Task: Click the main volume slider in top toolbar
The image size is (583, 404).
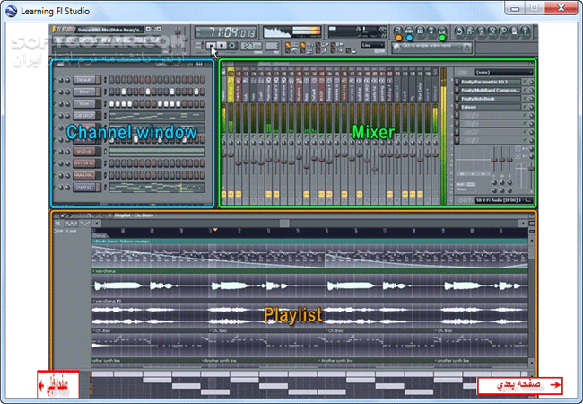Action: click(x=178, y=32)
